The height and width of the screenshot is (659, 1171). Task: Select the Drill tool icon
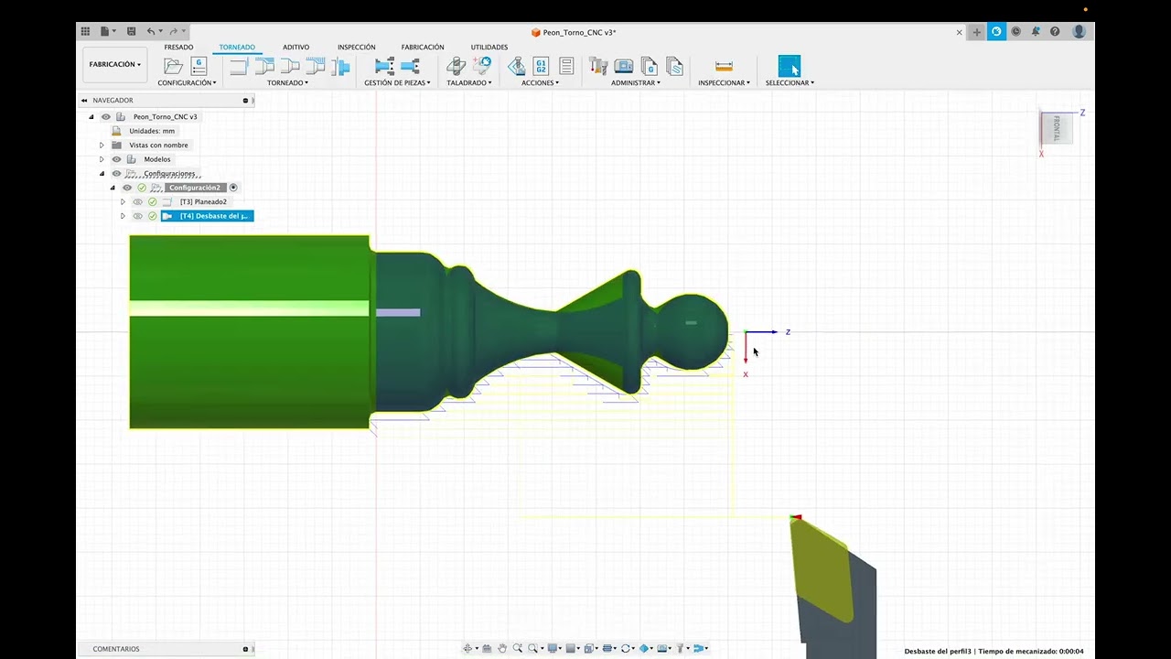tap(456, 66)
